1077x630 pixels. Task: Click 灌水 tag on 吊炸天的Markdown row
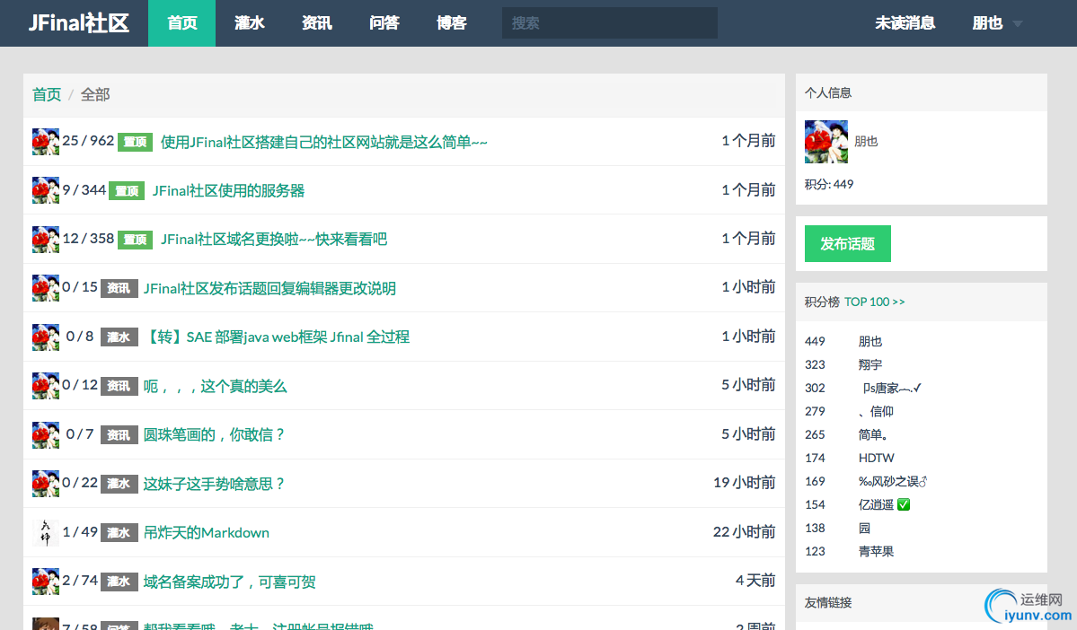[119, 532]
